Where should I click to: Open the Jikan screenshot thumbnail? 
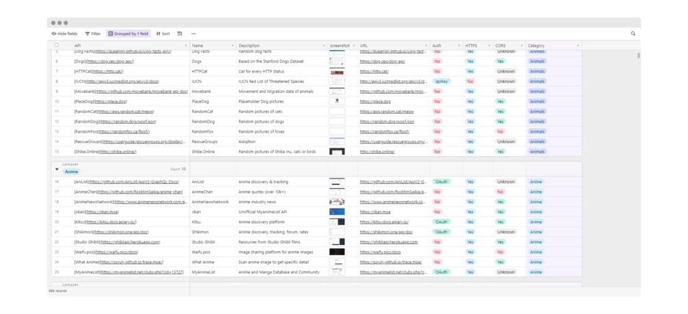[x=337, y=212]
